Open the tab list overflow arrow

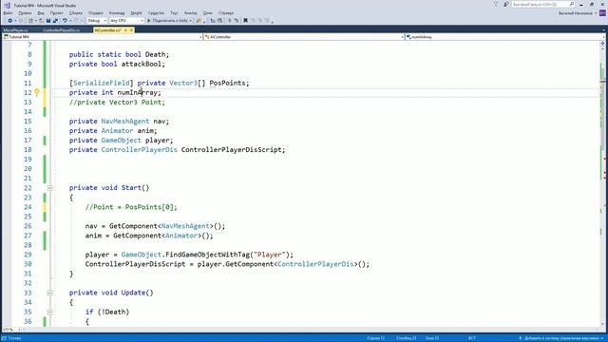point(604,29)
